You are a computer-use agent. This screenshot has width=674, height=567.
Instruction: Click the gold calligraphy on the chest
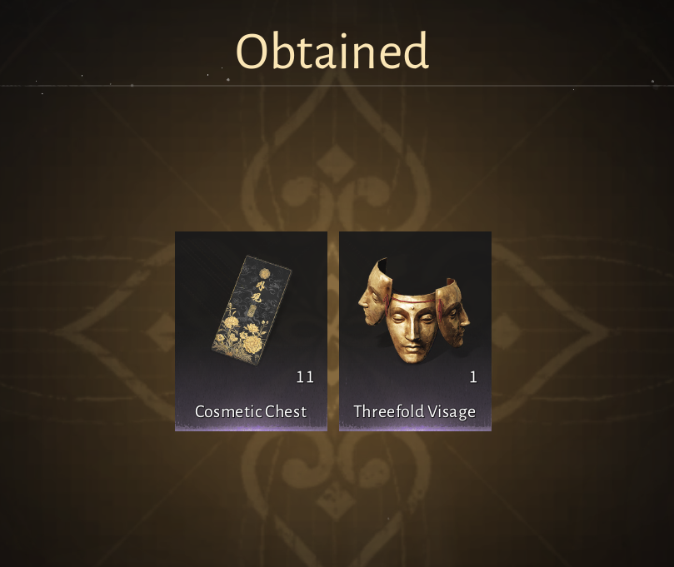[x=257, y=291]
